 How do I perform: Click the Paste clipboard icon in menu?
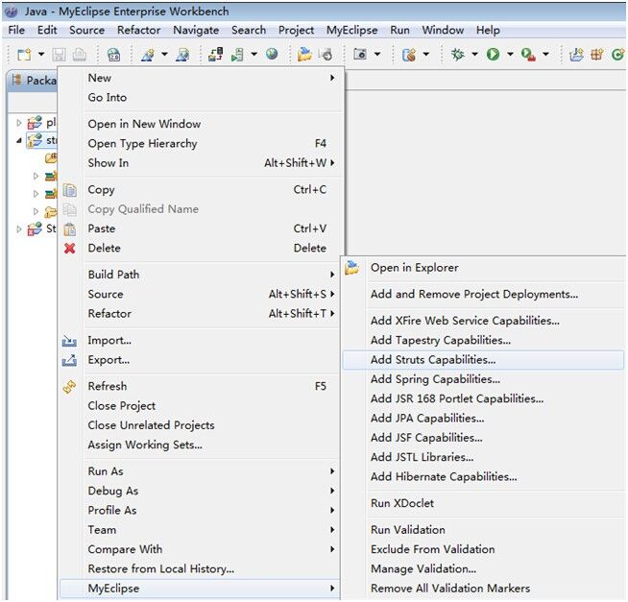coord(70,229)
